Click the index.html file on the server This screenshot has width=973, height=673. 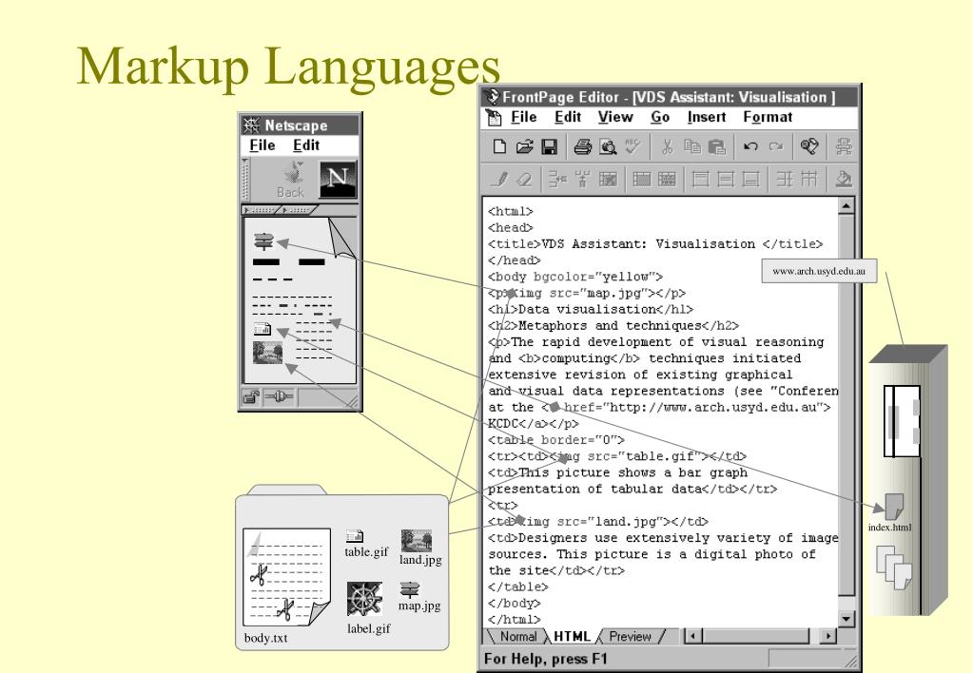click(x=893, y=507)
